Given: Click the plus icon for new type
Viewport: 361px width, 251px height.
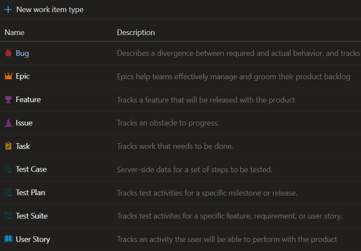Looking at the screenshot, I should 8,10.
